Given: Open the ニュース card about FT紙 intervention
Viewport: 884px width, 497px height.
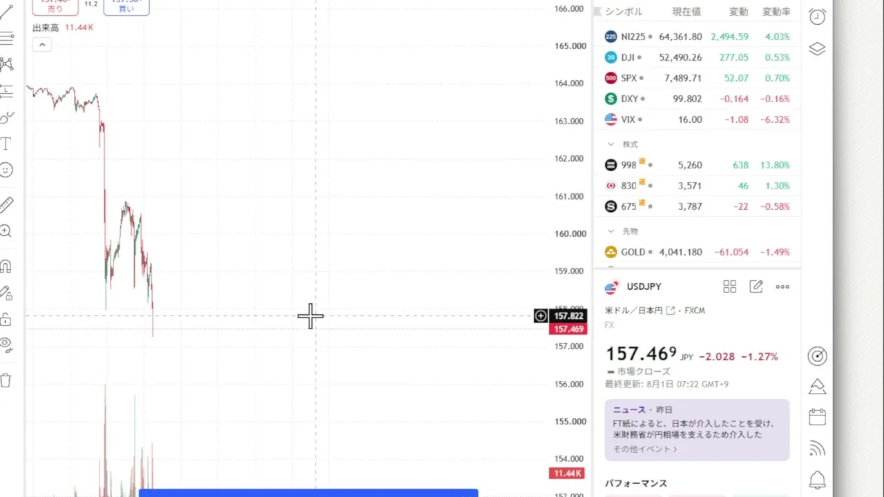Looking at the screenshot, I should pos(697,429).
